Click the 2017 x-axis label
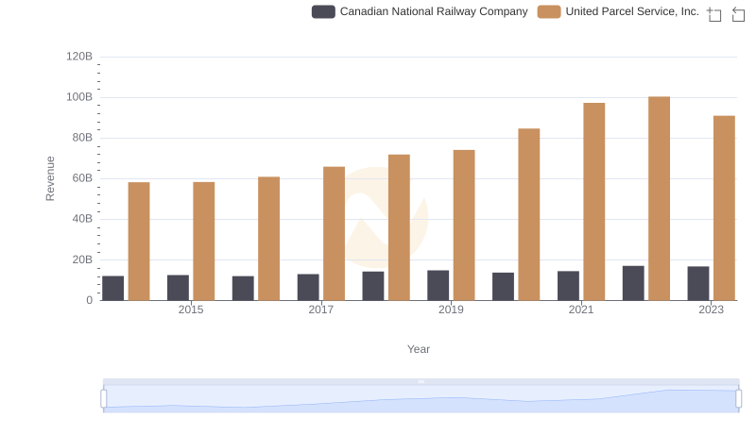The width and height of the screenshot is (756, 435). tap(321, 310)
